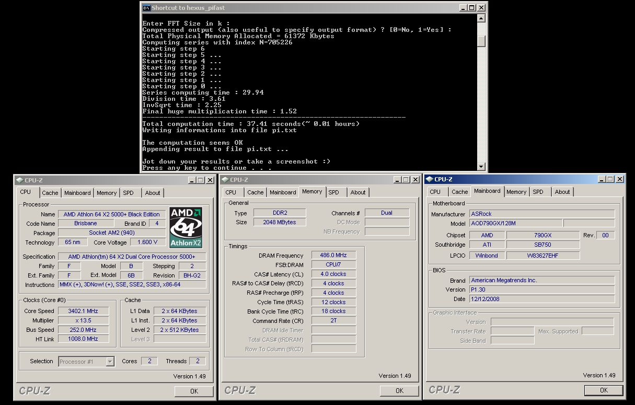Viewport: 635px width, 405px height.
Task: Close the hexus_pifast console window
Action: click(481, 8)
